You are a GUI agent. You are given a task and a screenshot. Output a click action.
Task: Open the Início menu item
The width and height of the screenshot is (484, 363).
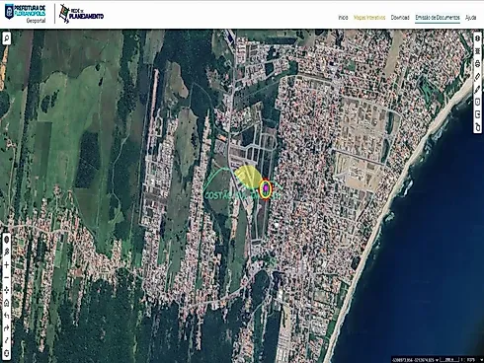pyautogui.click(x=343, y=18)
